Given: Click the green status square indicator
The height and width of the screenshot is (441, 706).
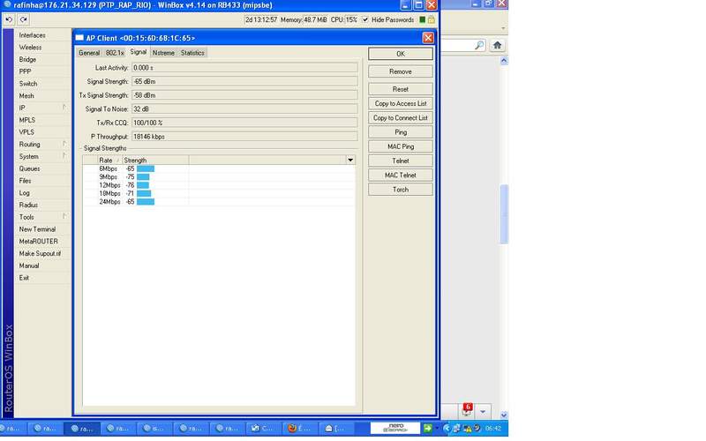Looking at the screenshot, I should [x=423, y=19].
